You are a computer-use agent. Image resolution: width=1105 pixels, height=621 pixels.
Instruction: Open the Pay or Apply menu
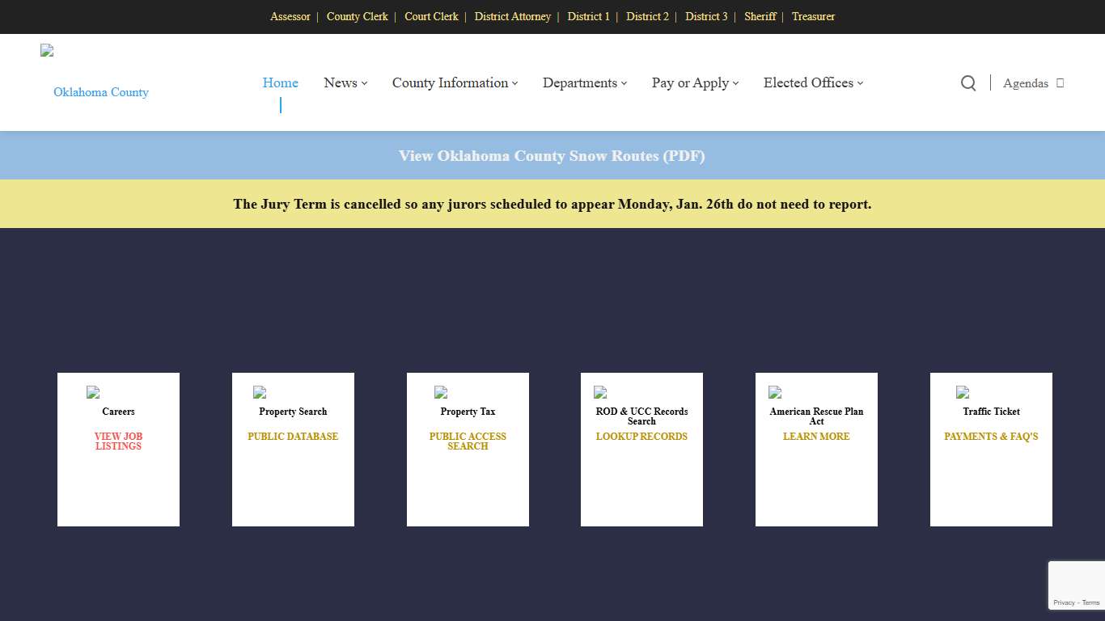(x=695, y=82)
